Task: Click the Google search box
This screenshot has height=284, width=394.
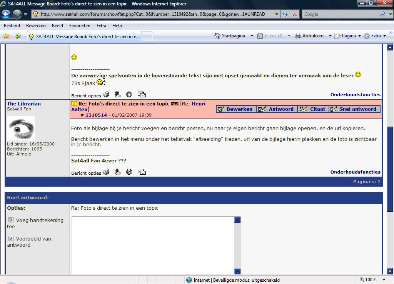Action: 341,14
